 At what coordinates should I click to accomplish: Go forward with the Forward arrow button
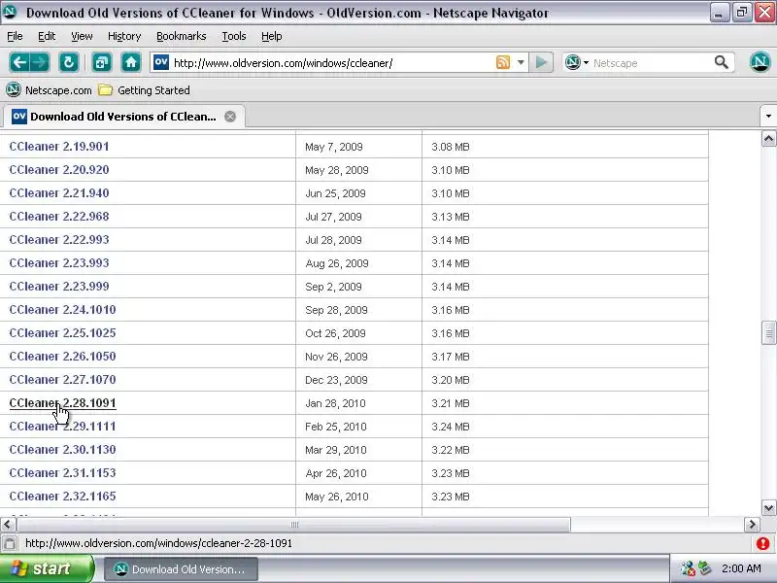(40, 62)
